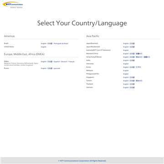Choose Traditional Chinese for Taiwan

click(139, 81)
